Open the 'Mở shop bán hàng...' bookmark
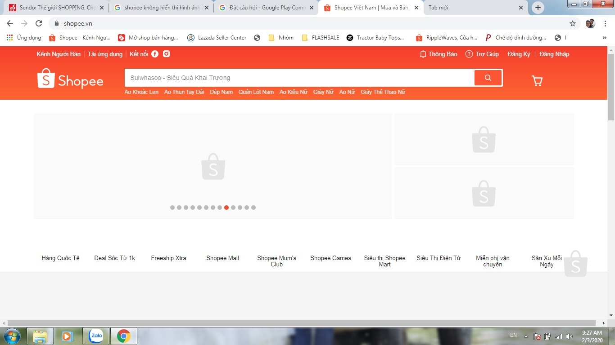Viewport: 615px width, 345px height. tap(148, 38)
